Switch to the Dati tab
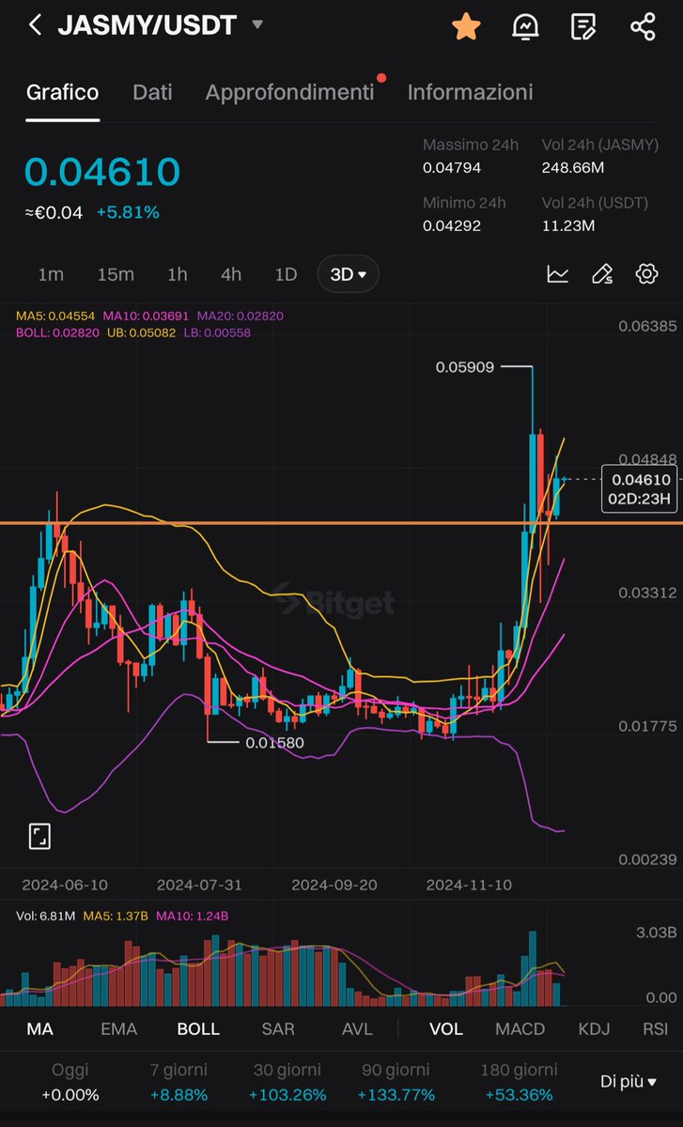Image resolution: width=683 pixels, height=1127 pixels. (152, 92)
